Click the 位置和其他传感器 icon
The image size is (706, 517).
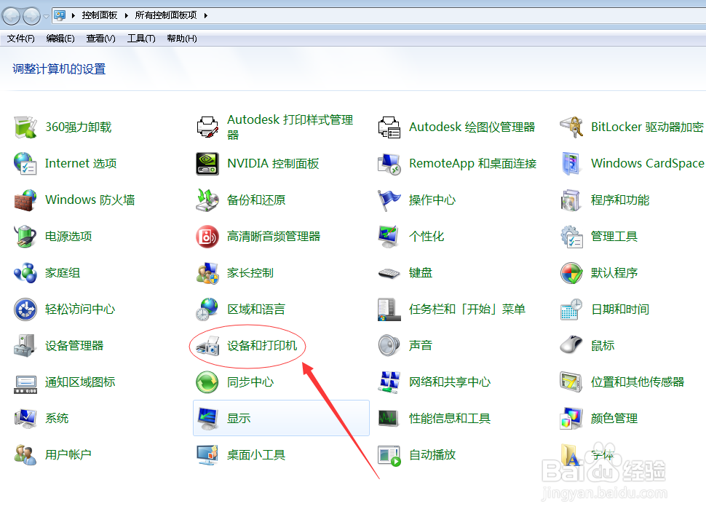(572, 382)
